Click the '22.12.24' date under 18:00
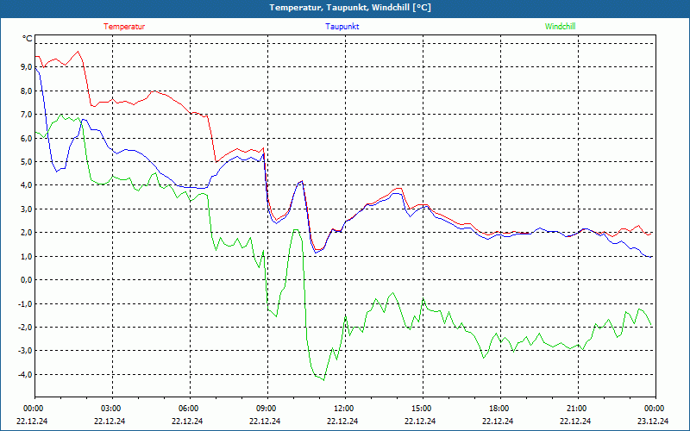This screenshot has height=431, width=690. coord(498,421)
